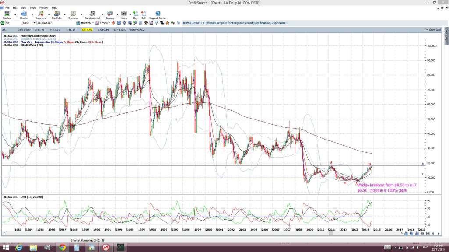Open the Help menu
This screenshot has width=449, height=252.
pyautogui.click(x=54, y=8)
